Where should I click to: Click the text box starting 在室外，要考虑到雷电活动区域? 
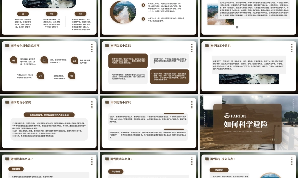tap(148, 119)
